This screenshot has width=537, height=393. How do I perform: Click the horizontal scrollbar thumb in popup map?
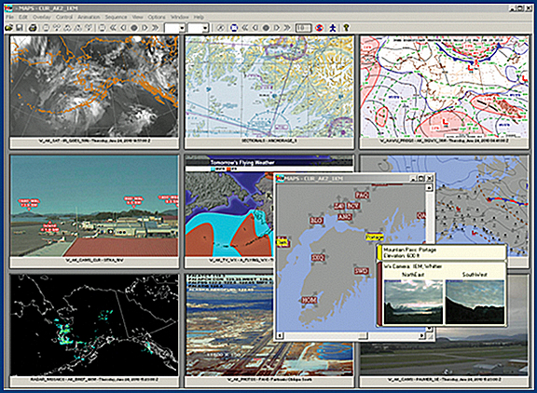pyautogui.click(x=363, y=336)
